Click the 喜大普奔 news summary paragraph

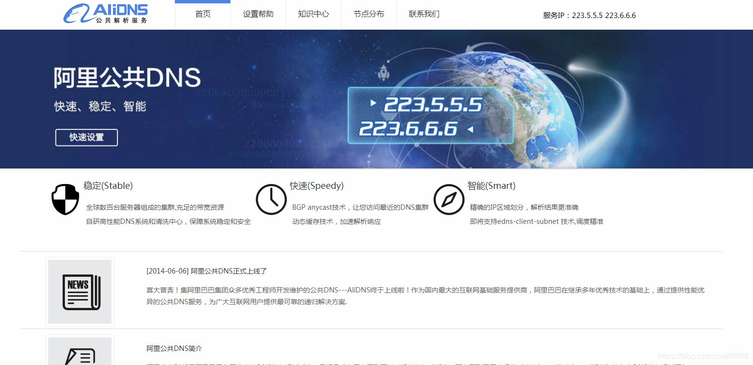(x=425, y=296)
